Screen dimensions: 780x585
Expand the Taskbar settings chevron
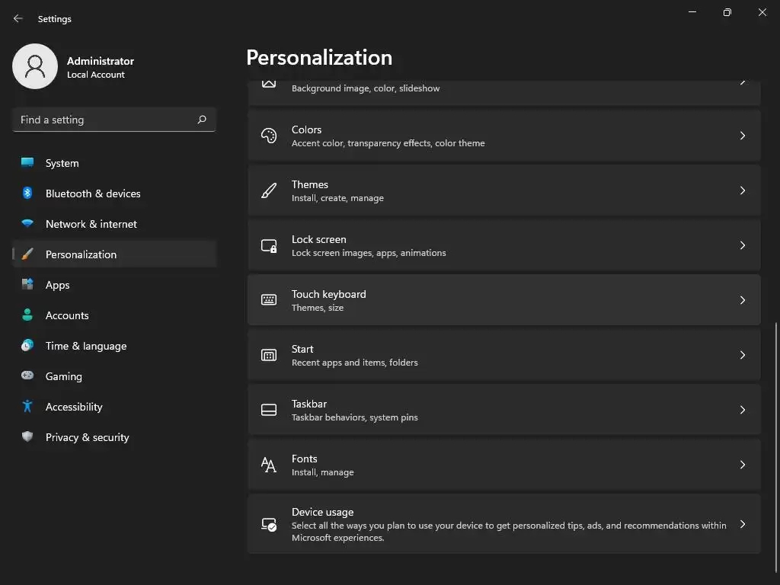pos(743,410)
